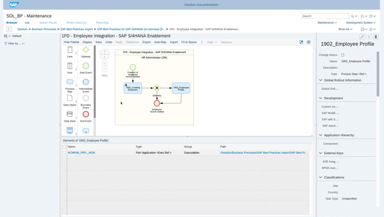
Task: Open the Development System dropdown
Action: click(361, 22)
